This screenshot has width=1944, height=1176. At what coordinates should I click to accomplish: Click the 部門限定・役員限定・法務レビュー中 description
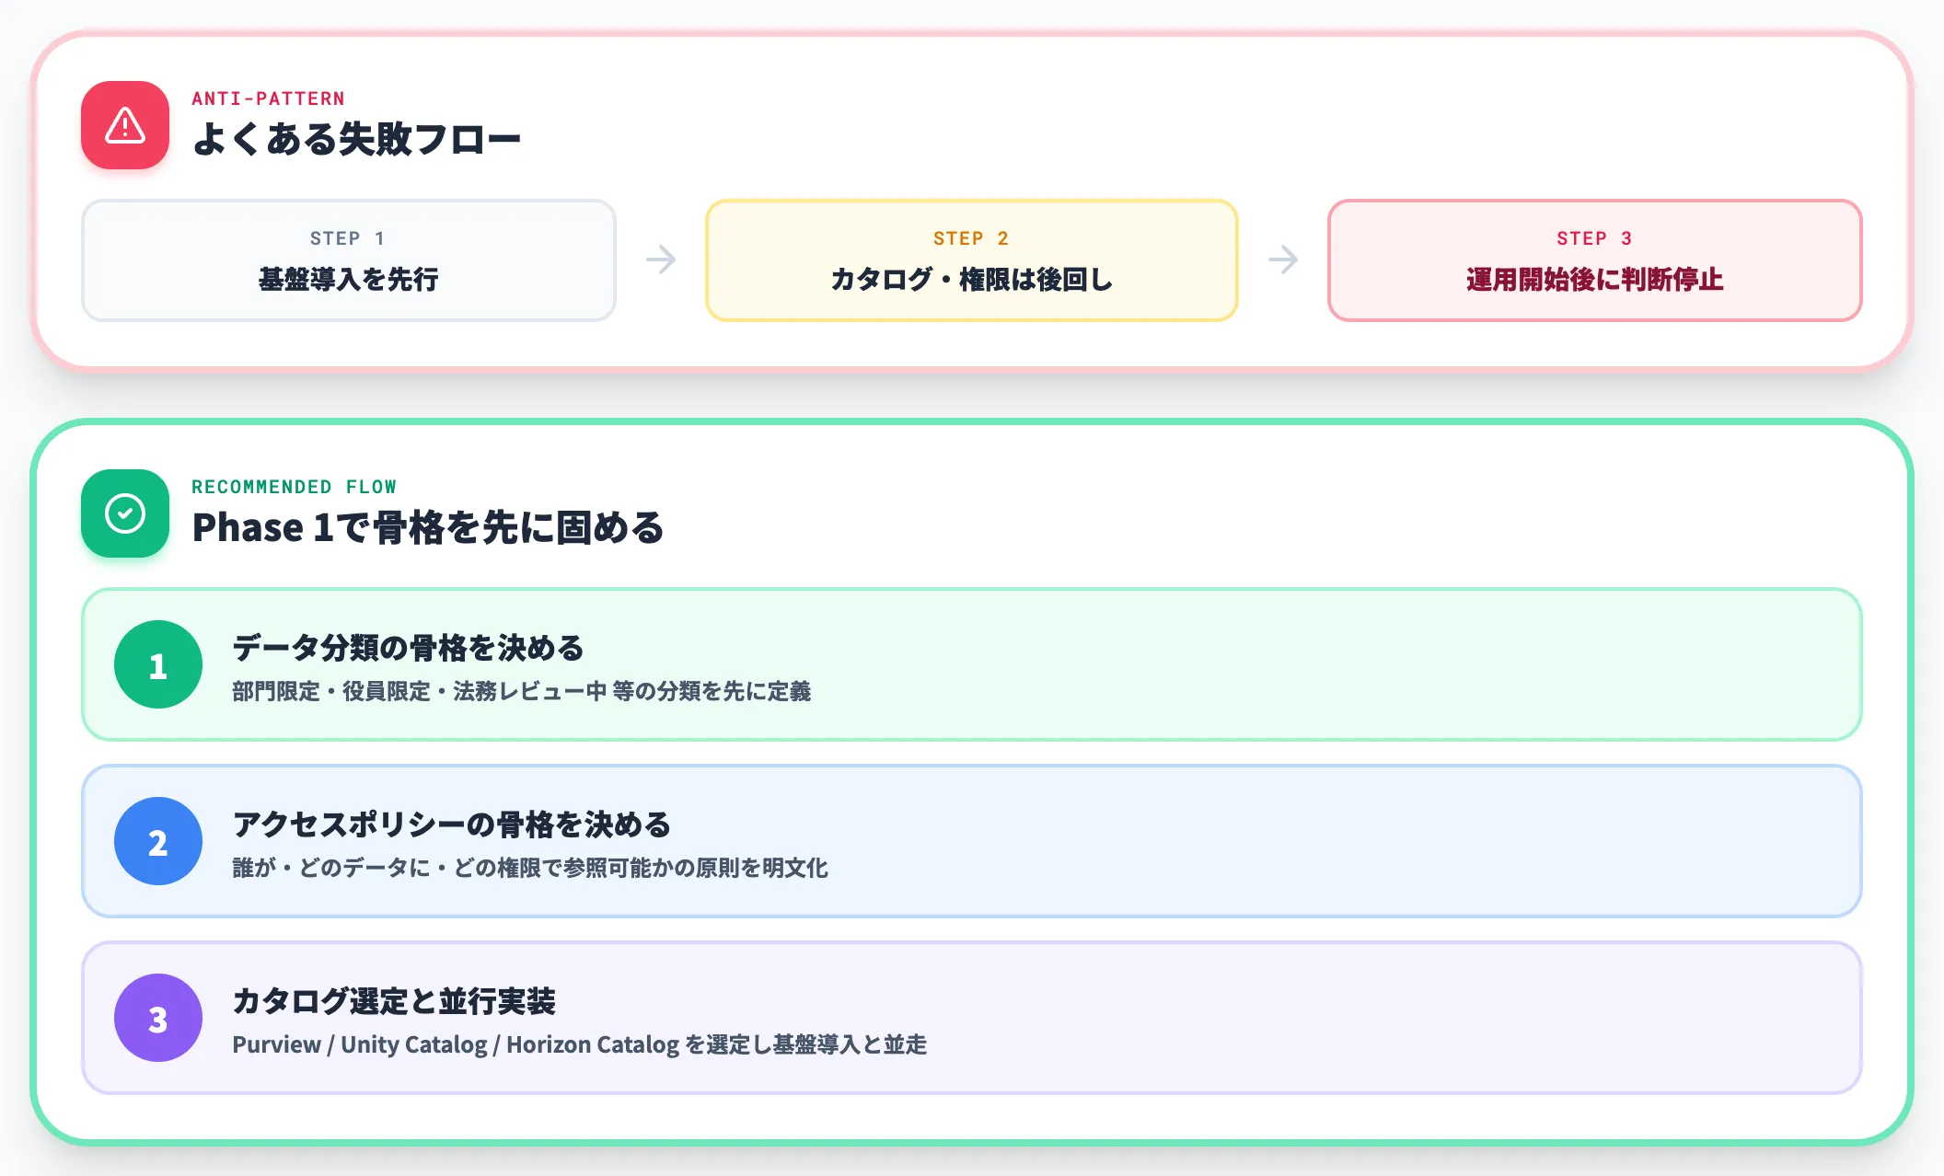(x=521, y=691)
